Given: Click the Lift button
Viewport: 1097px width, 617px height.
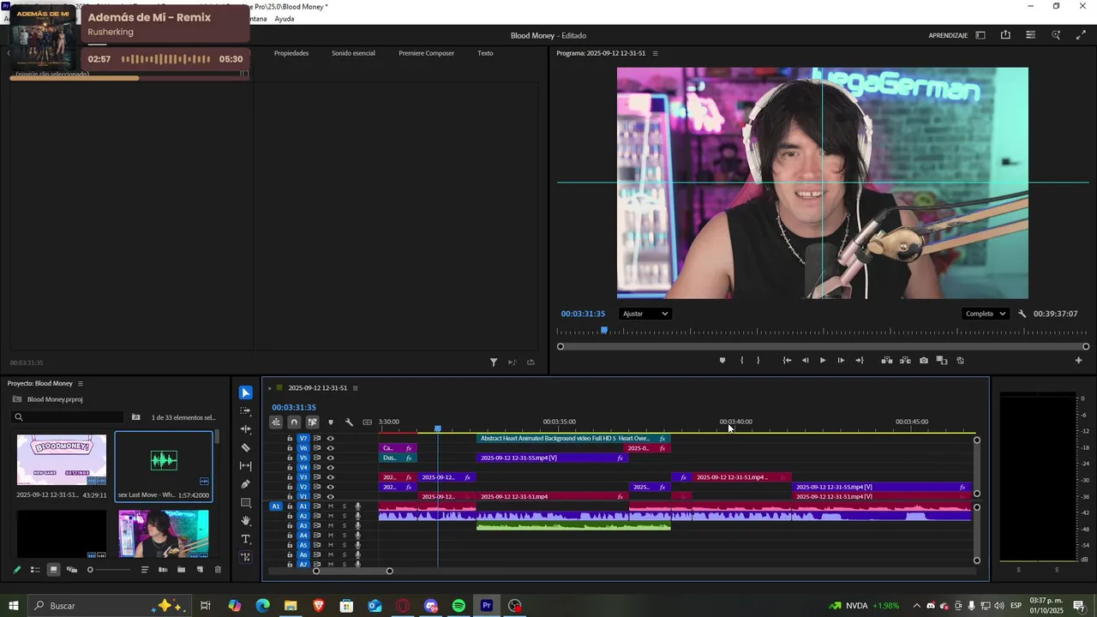Looking at the screenshot, I should click(x=887, y=361).
